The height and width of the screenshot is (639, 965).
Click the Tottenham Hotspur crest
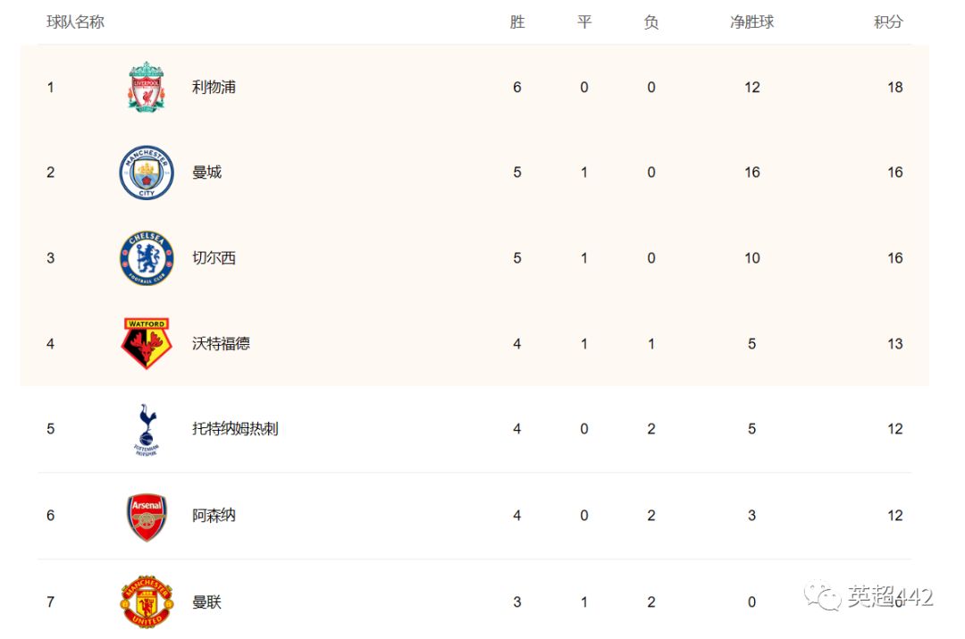coord(146,430)
